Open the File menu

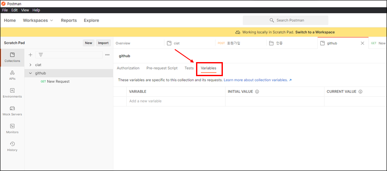point(5,10)
